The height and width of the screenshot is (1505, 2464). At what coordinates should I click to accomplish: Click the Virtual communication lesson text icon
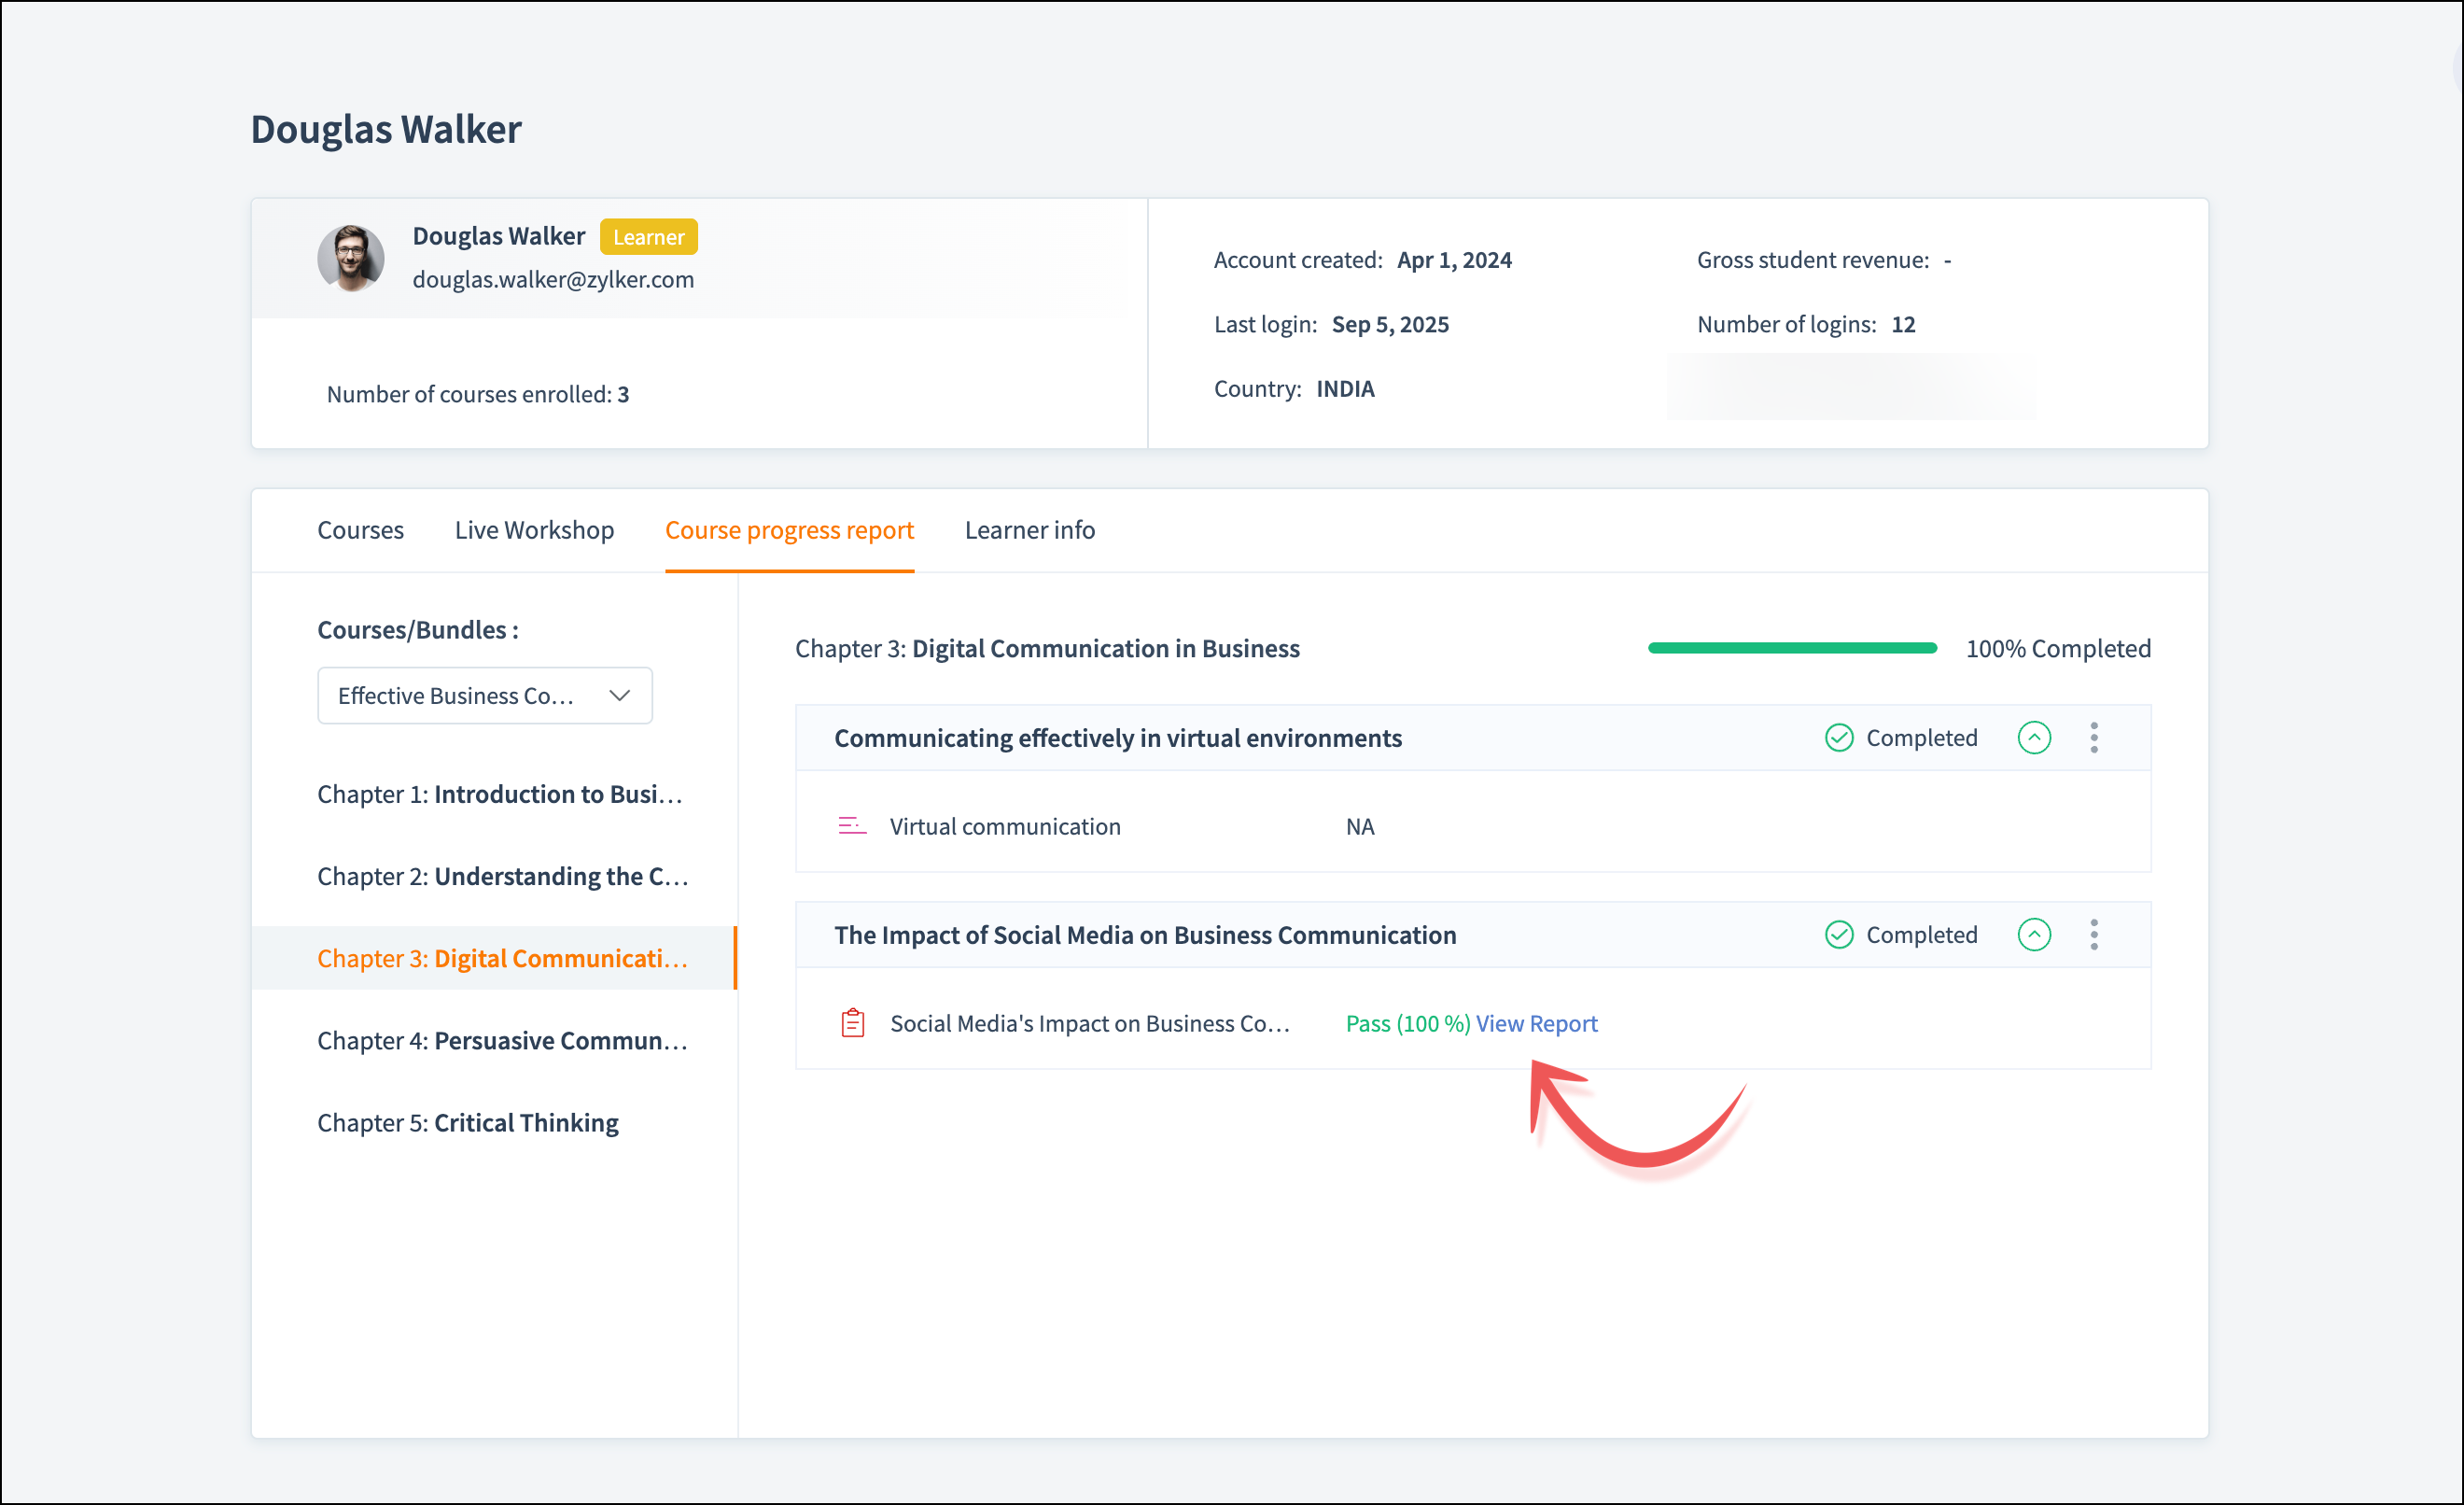(852, 826)
